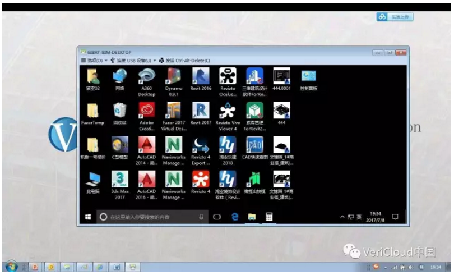
Task: Click the cloud upload button
Action: pyautogui.click(x=395, y=17)
